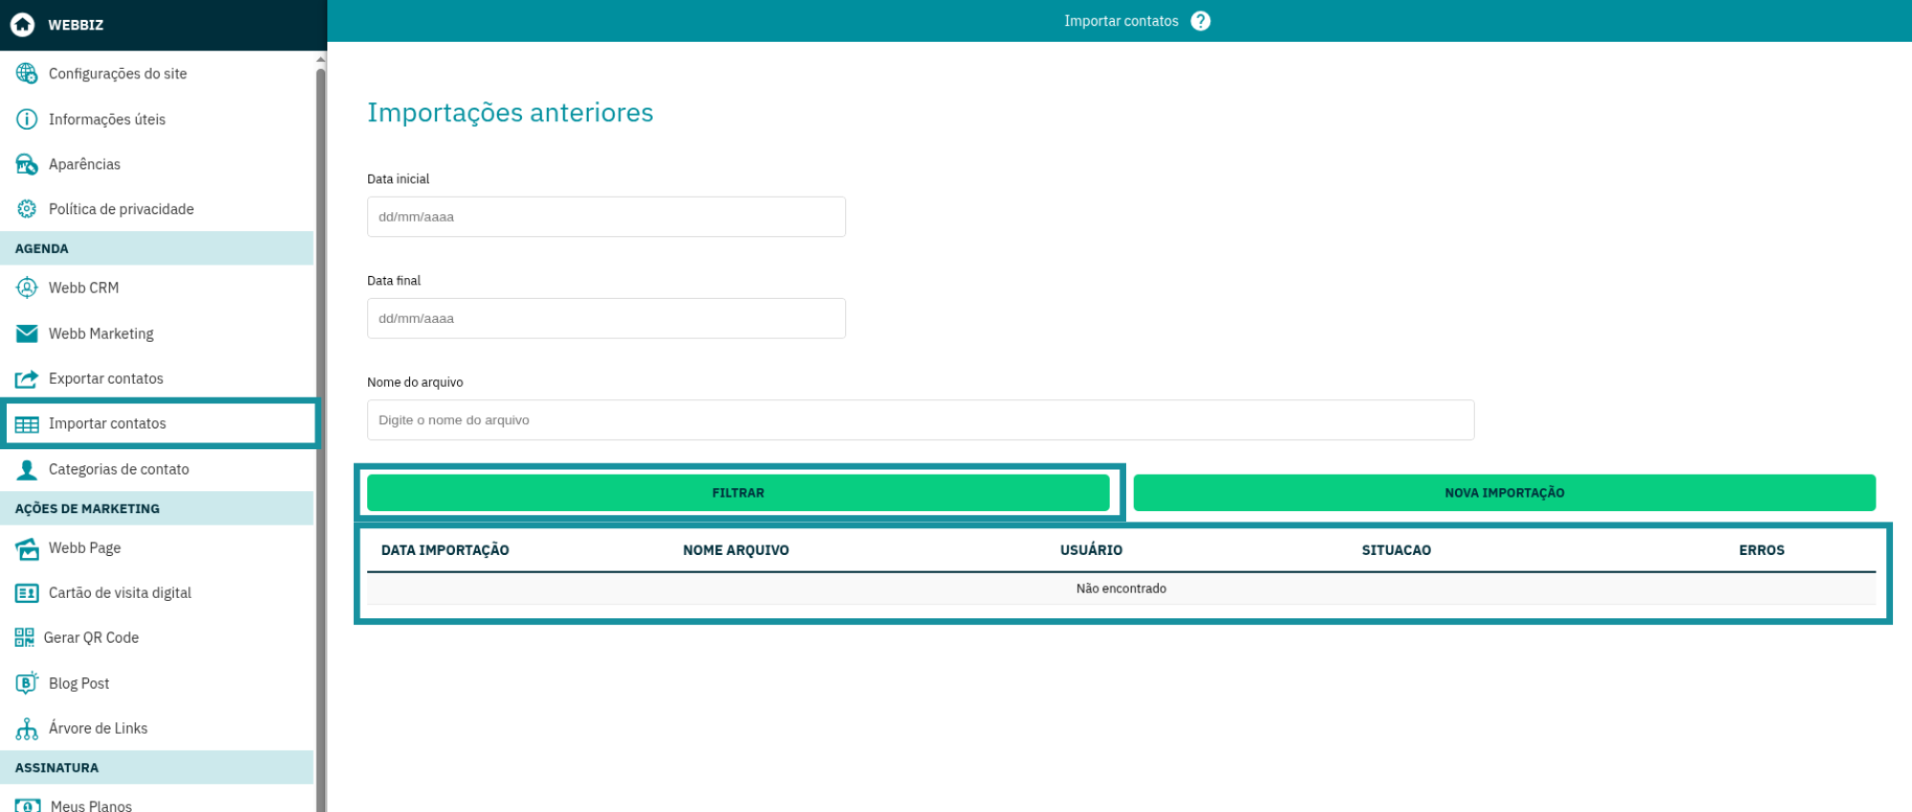Go to Informações úteis in sidebar

point(107,119)
